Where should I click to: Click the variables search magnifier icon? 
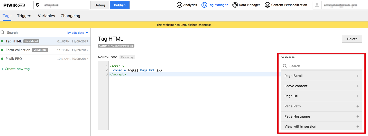(x=285, y=66)
